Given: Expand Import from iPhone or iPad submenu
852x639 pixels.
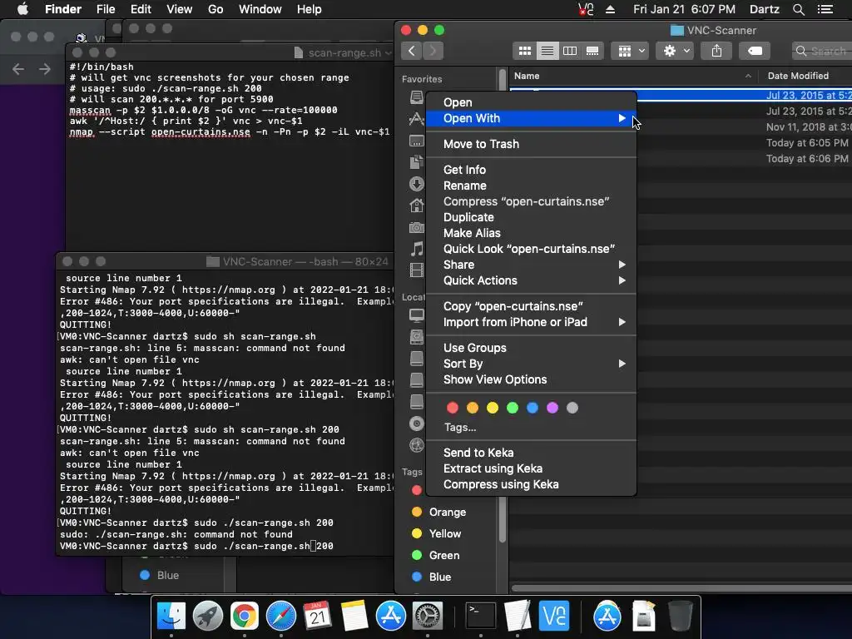Looking at the screenshot, I should pos(531,322).
